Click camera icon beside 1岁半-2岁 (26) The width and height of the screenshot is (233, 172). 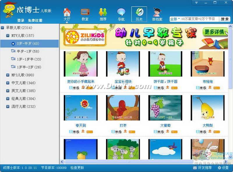pos(13,67)
